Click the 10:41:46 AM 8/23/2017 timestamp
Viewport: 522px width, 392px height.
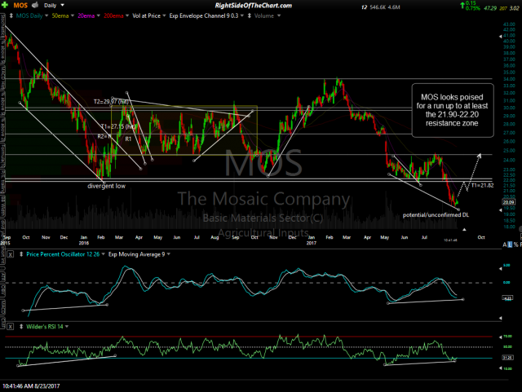(x=31, y=386)
